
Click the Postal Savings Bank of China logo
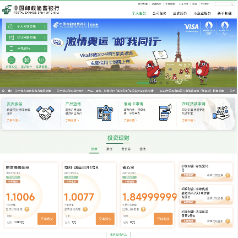pyautogui.click(x=31, y=9)
